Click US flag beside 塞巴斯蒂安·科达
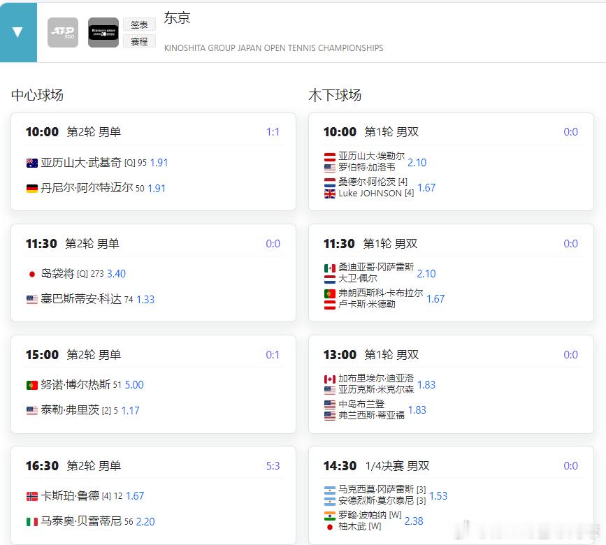Image resolution: width=606 pixels, height=545 pixels. point(31,299)
